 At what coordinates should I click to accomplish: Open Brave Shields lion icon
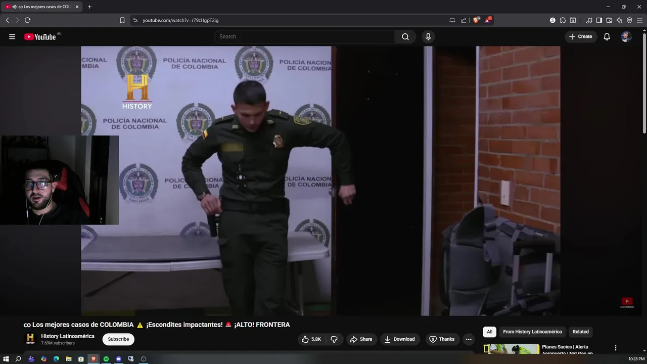point(476,20)
